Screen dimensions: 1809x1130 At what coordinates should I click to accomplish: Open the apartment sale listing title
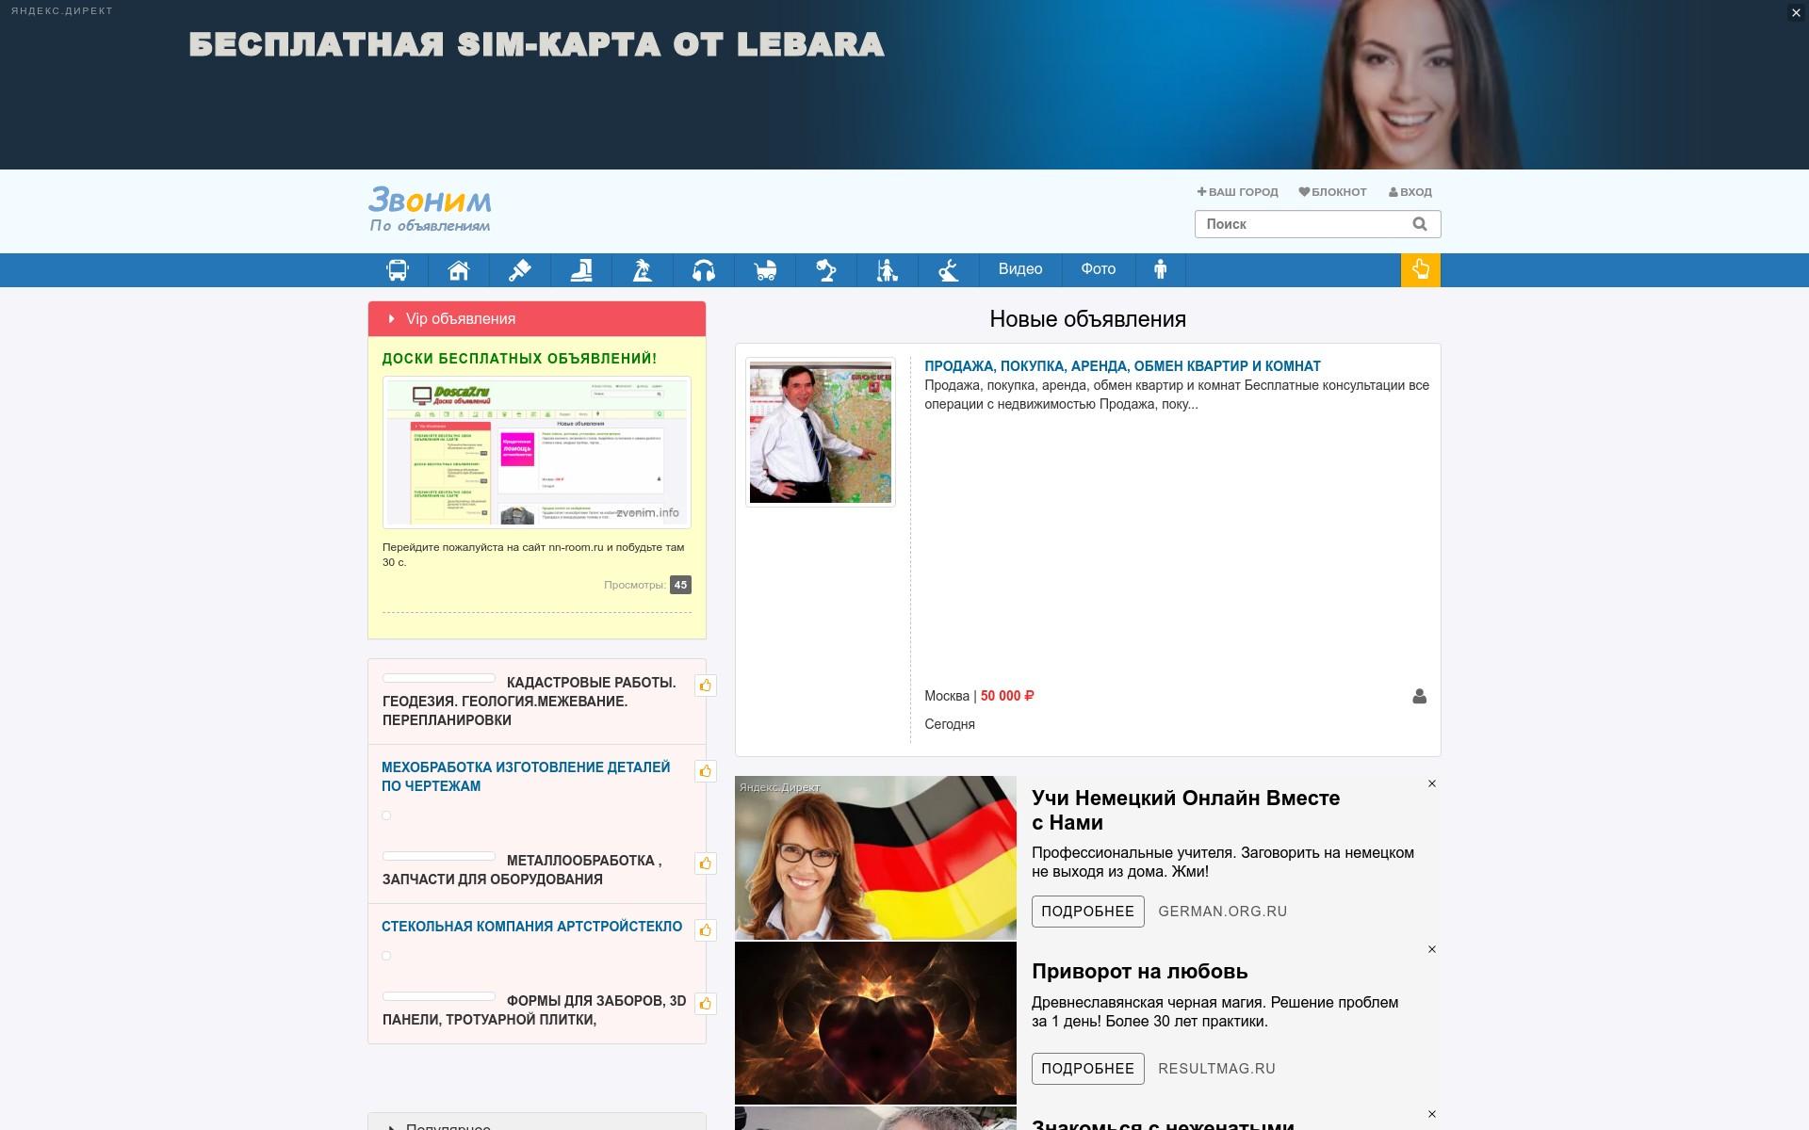tap(1122, 366)
